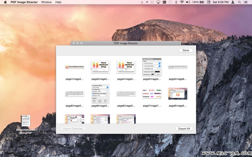Click the page7image7... file name label

pyautogui.click(x=152, y=106)
